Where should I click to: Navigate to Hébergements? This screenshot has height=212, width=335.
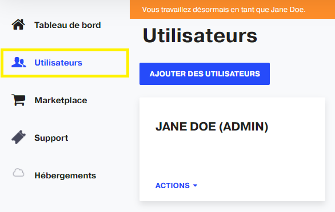65,176
